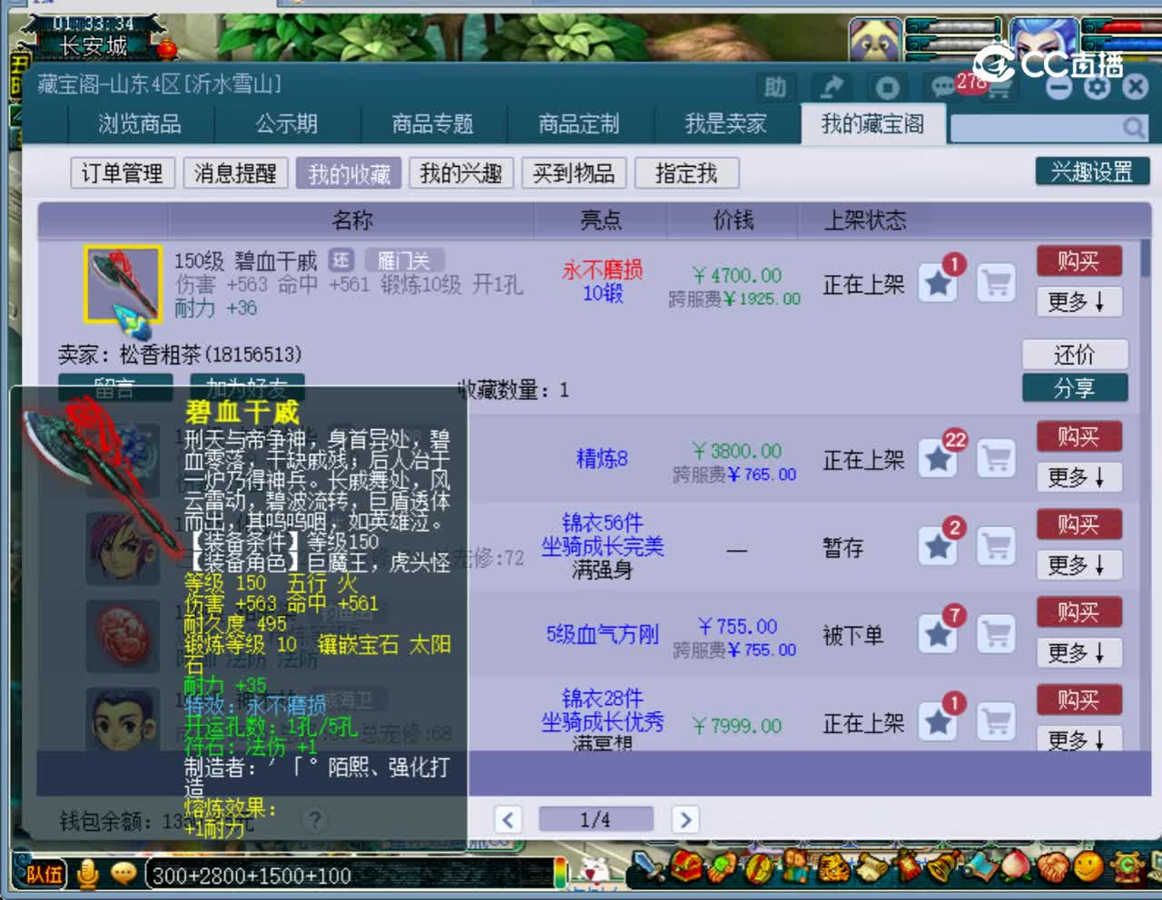Click cart icon in ￥7999.00 row

[x=997, y=722]
